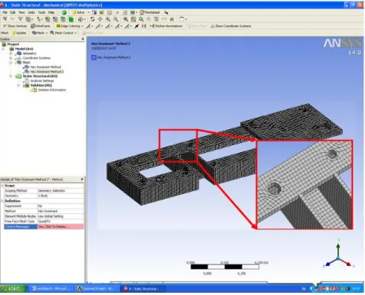Viewport: 365px width, 295px height.
Task: Click the green checkmark toolbar icon
Action: [x=64, y=12]
